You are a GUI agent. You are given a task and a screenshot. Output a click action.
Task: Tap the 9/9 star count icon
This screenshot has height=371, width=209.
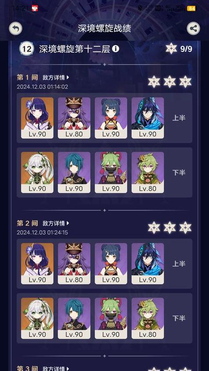[x=171, y=49]
